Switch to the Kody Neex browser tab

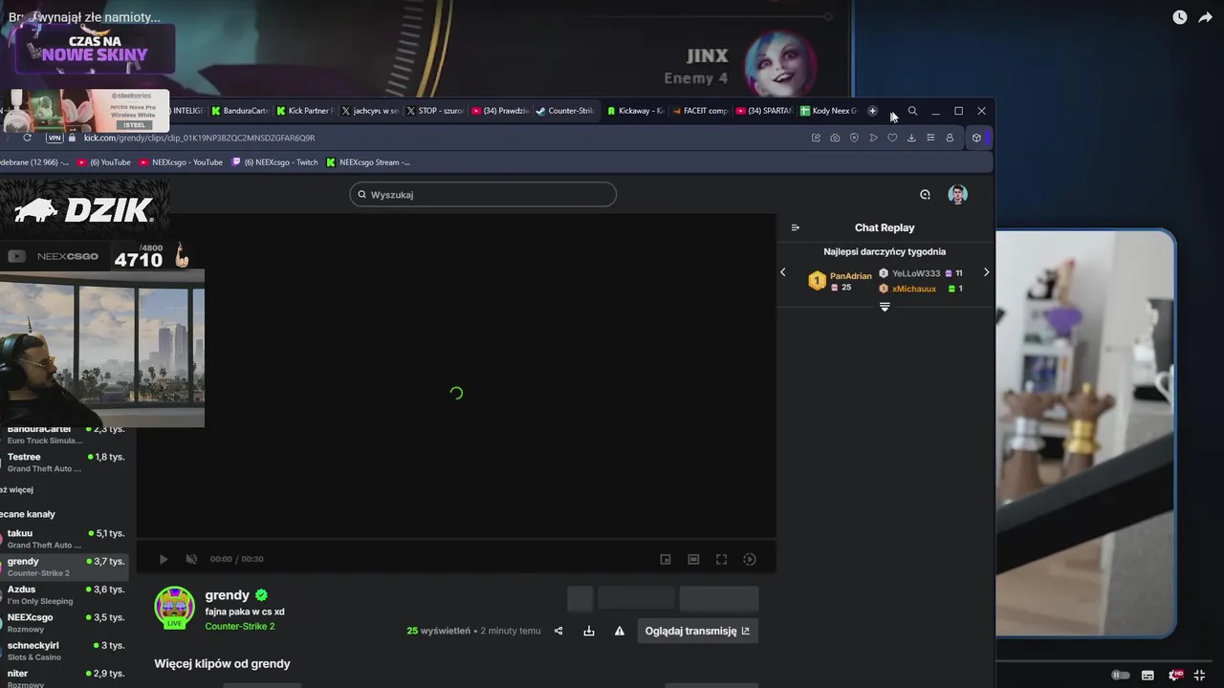829,111
